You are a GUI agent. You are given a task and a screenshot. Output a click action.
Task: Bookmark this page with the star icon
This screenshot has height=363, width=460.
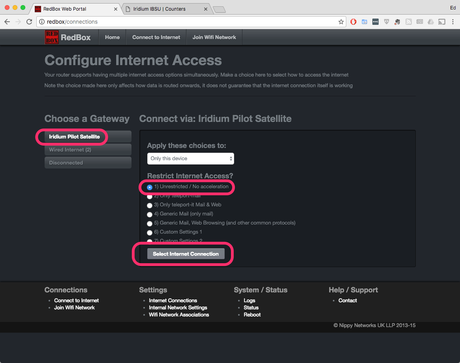(341, 22)
